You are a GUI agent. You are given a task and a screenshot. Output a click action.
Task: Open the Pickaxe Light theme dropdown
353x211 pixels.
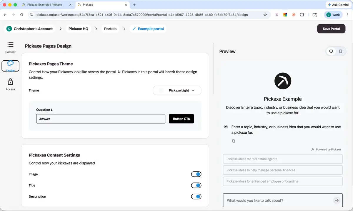pos(177,91)
